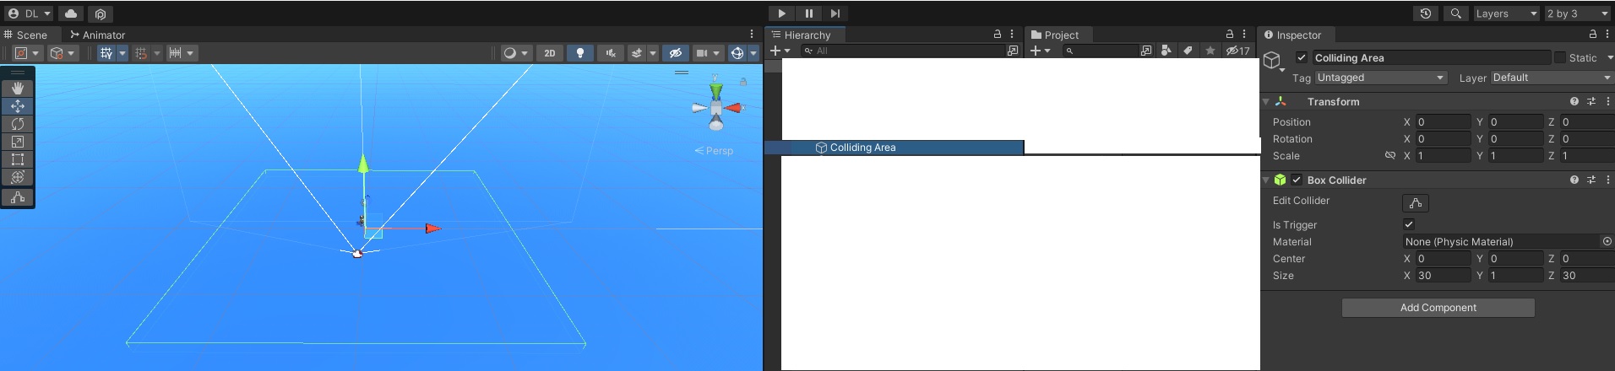Open Undo History icon
The width and height of the screenshot is (1615, 371).
(1426, 13)
